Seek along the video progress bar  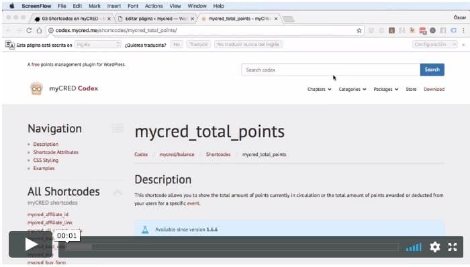tap(232, 247)
